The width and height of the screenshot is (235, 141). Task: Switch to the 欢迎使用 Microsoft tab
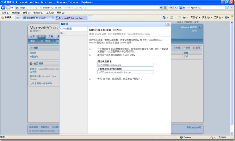pos(37,18)
